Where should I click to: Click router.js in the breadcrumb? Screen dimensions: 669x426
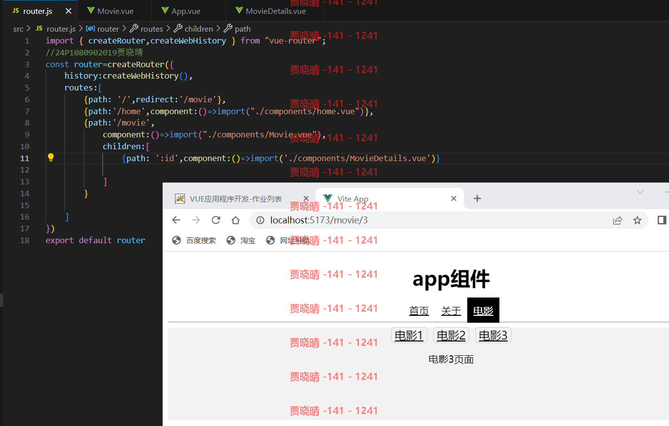[x=55, y=29]
